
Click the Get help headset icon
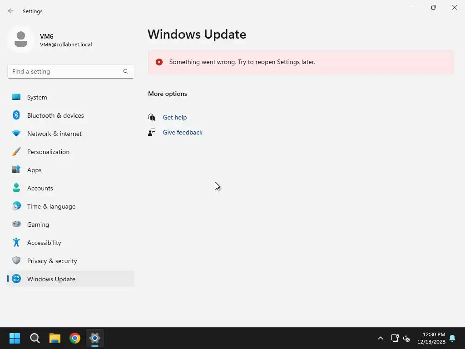pyautogui.click(x=152, y=117)
